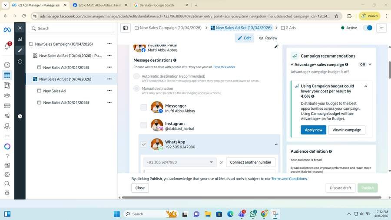Switch to the Edit tab
This screenshot has height=220, width=391.
click(244, 38)
